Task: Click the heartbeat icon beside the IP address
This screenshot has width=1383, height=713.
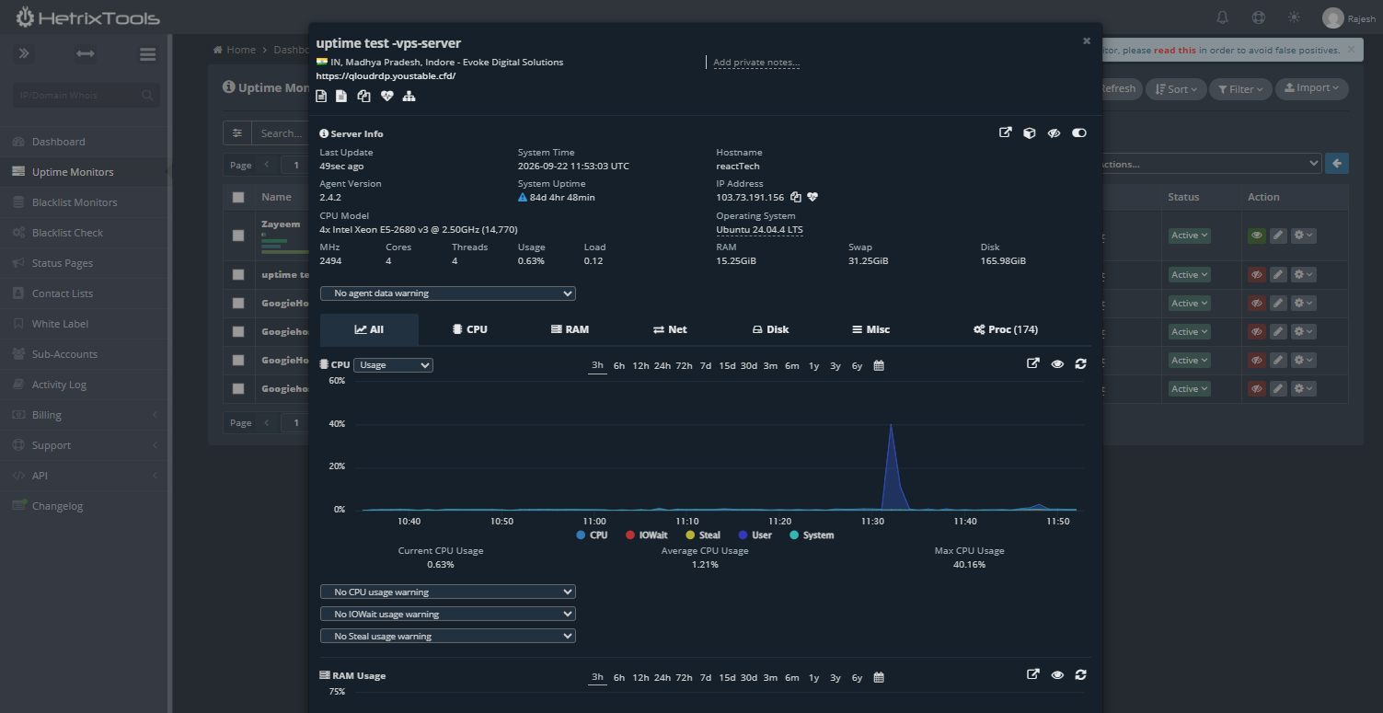Action: click(x=813, y=197)
